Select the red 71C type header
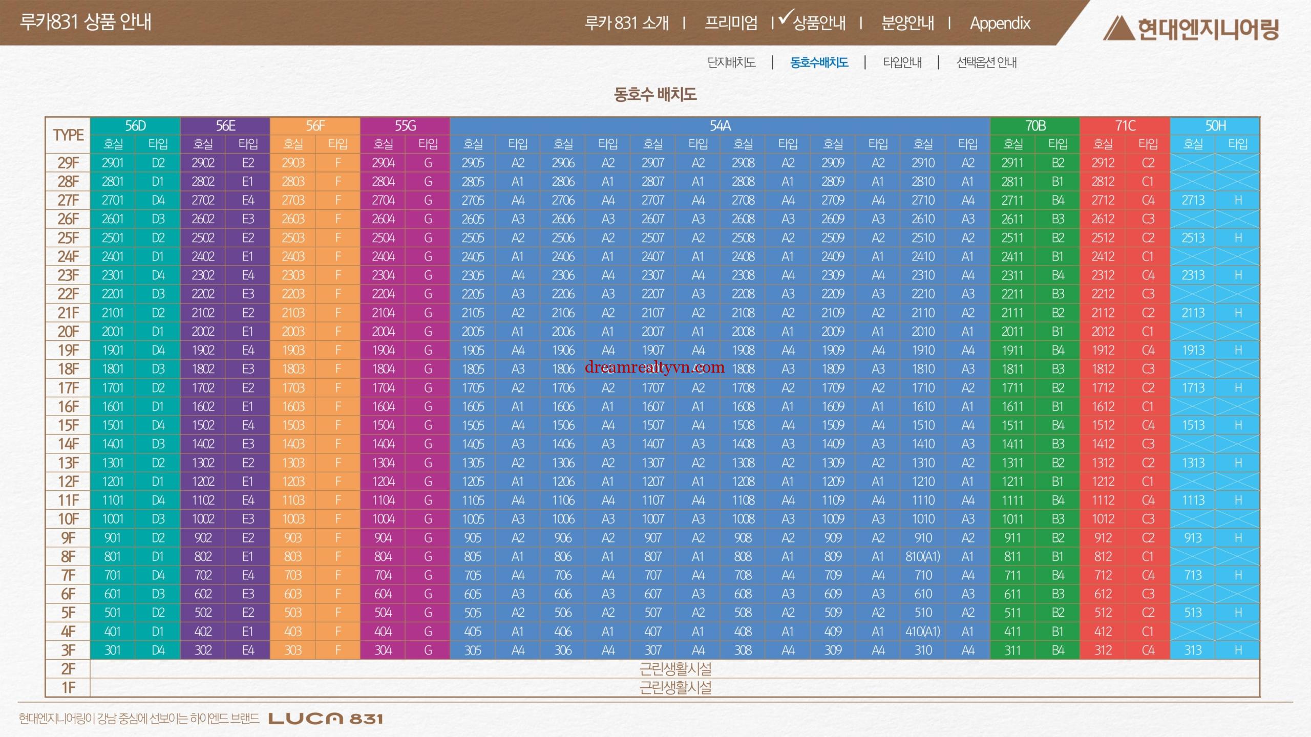1311x737 pixels. [1125, 126]
